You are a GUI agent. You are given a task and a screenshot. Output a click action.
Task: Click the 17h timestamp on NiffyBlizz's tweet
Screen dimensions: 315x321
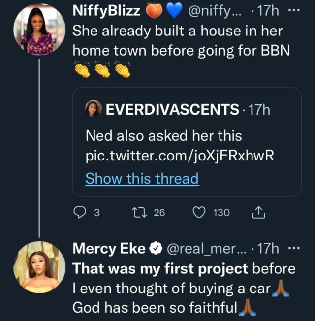pos(269,11)
